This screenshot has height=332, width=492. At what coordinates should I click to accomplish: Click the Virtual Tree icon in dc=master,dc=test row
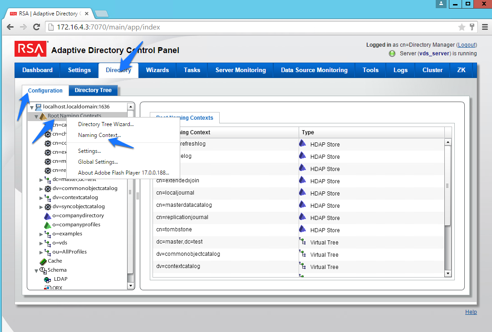[x=302, y=241]
